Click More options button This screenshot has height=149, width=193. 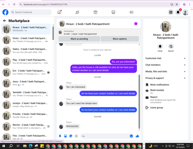click(x=120, y=39)
